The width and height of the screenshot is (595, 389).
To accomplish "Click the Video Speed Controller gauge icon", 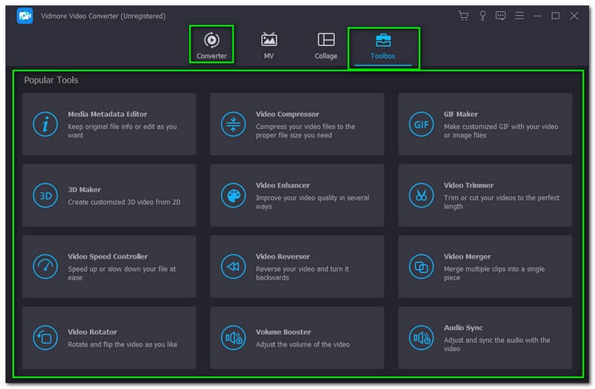I will tap(45, 266).
